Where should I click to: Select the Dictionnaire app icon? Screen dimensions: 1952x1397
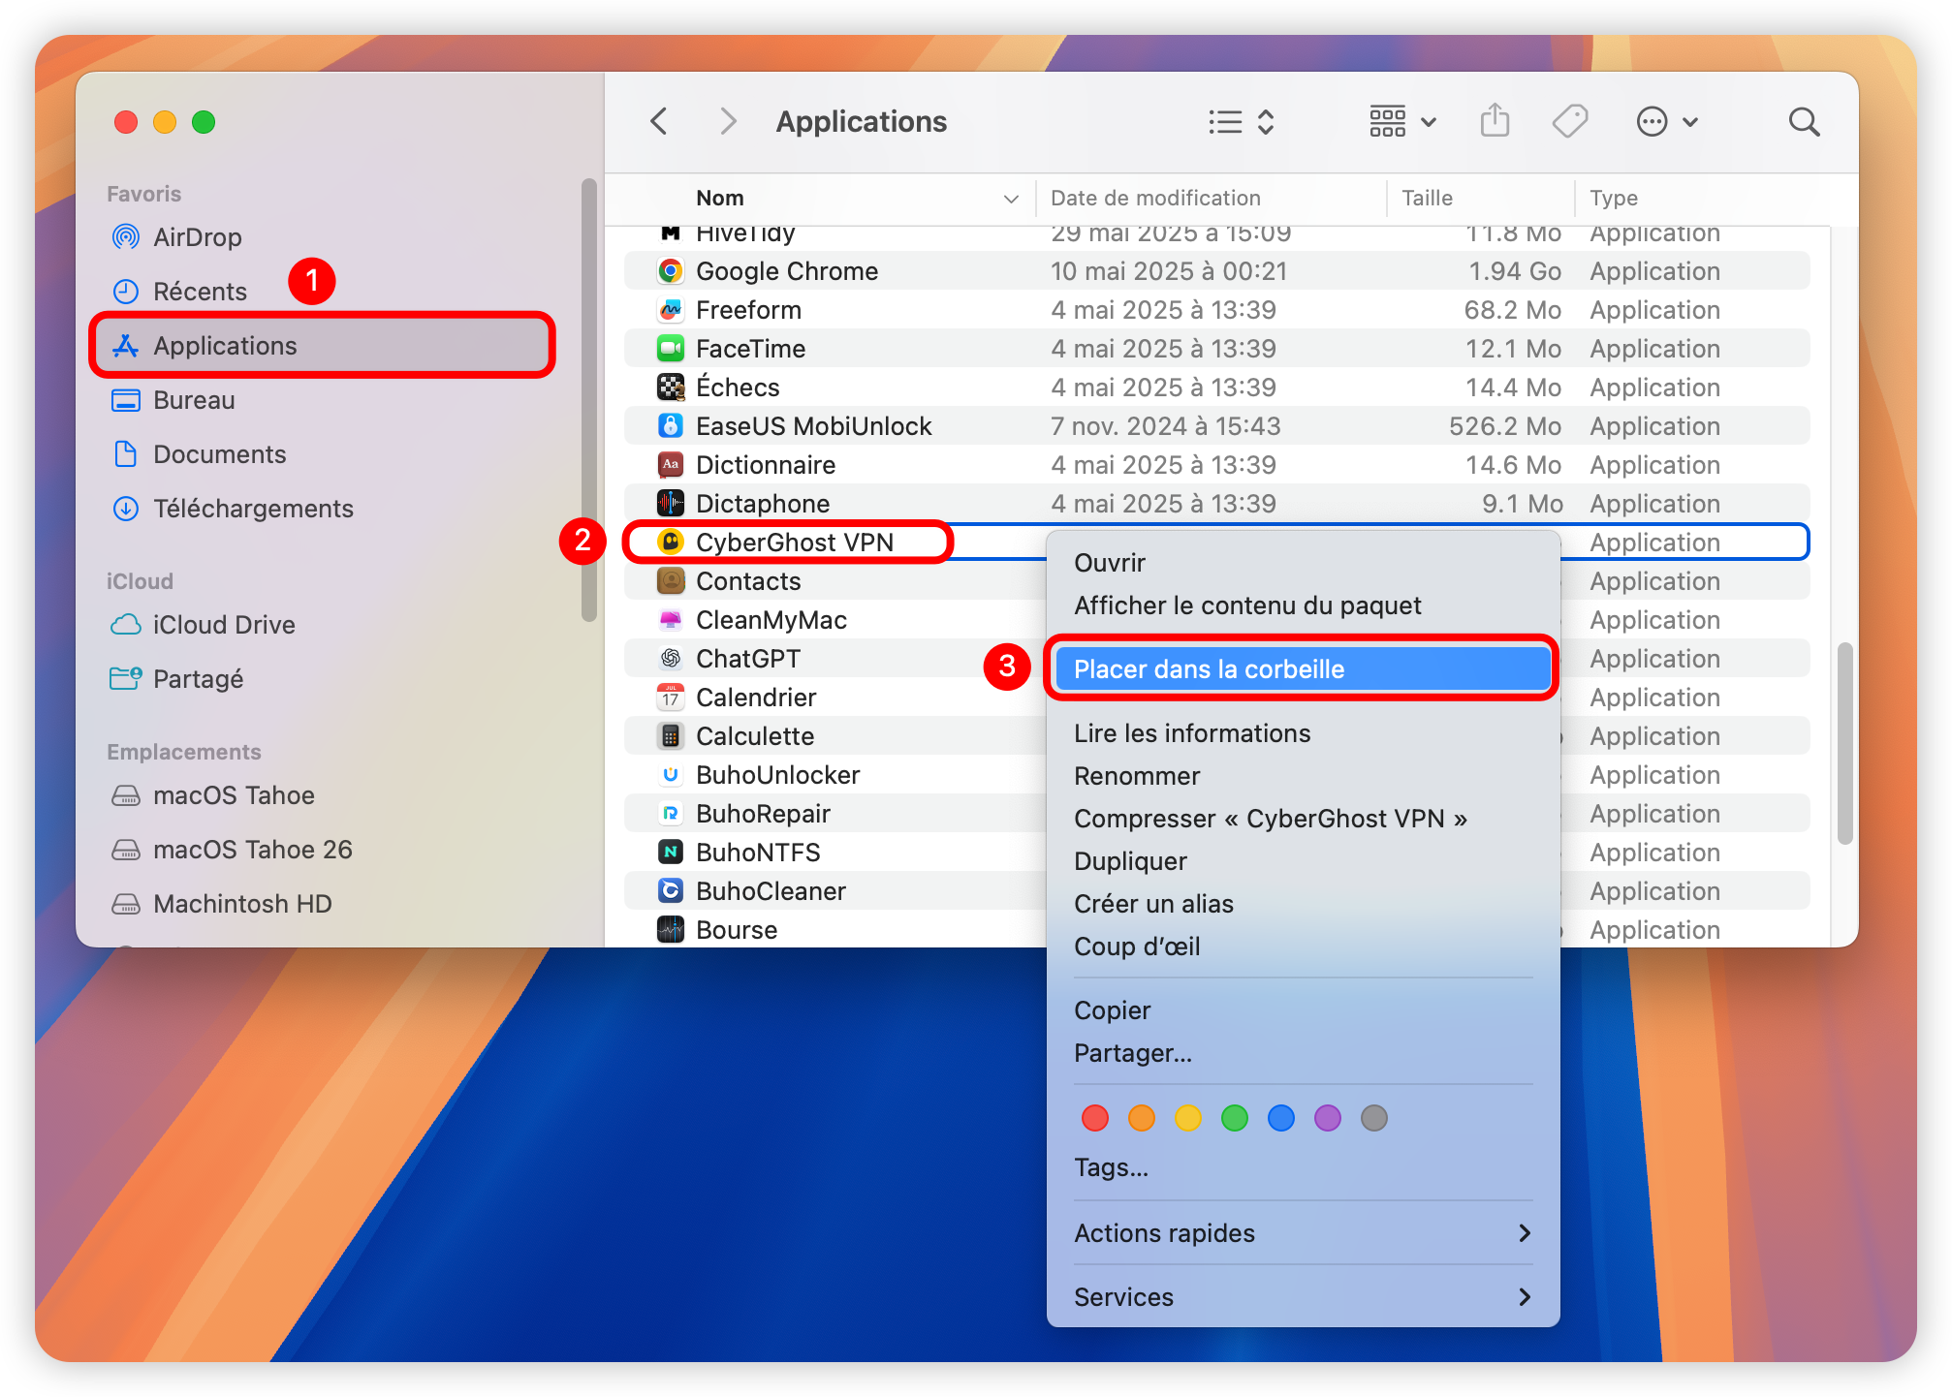670,465
